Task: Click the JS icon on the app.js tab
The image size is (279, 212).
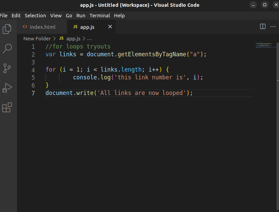Action: click(x=75, y=27)
